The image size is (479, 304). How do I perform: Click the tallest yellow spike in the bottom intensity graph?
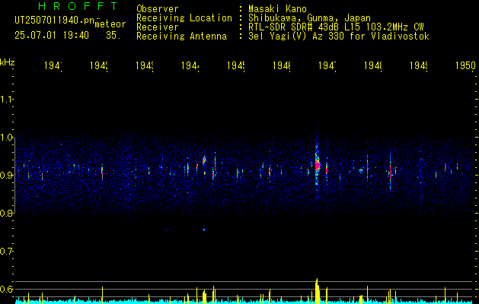[317, 291]
